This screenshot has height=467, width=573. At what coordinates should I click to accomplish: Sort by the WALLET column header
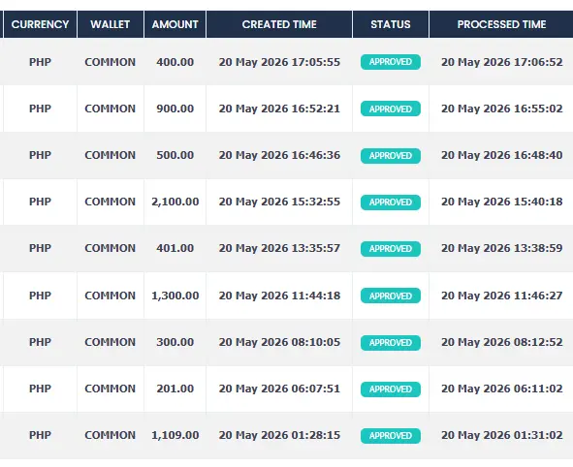[111, 24]
